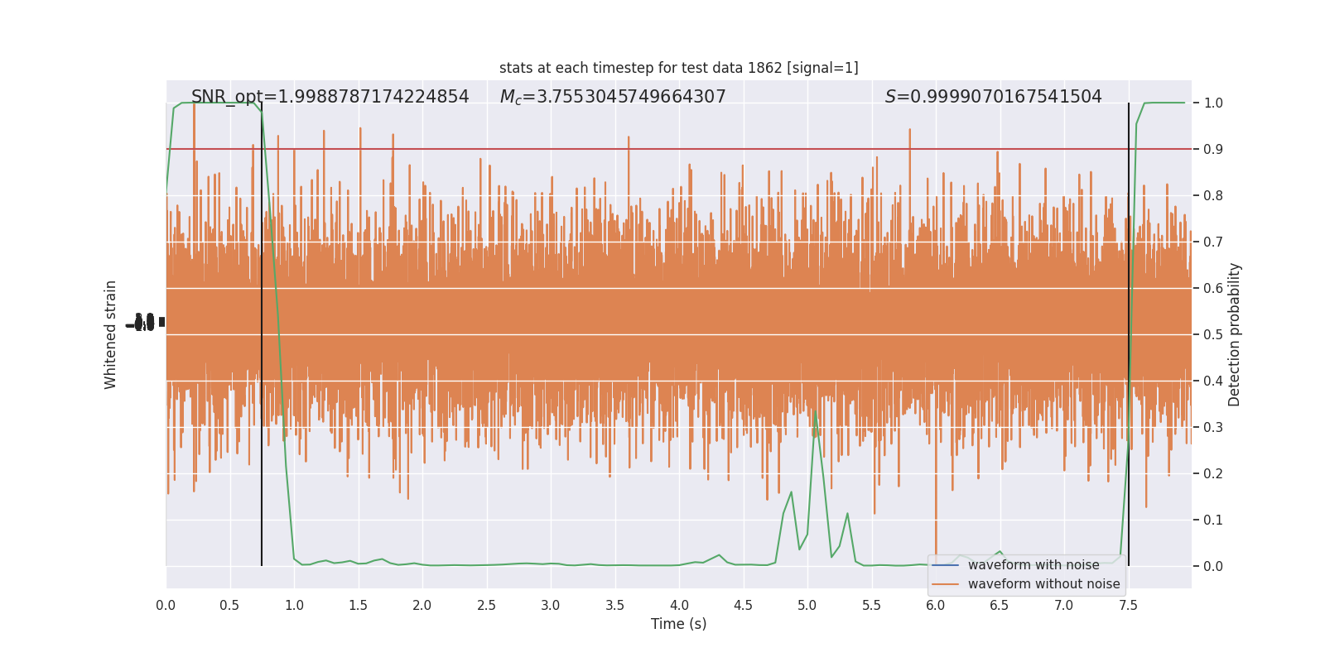The height and width of the screenshot is (662, 1325).
Task: Click the right axis tick label 0.3
Action: click(x=1213, y=428)
